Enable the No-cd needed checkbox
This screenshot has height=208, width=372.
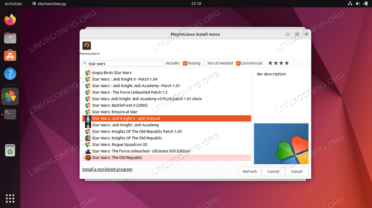point(206,63)
